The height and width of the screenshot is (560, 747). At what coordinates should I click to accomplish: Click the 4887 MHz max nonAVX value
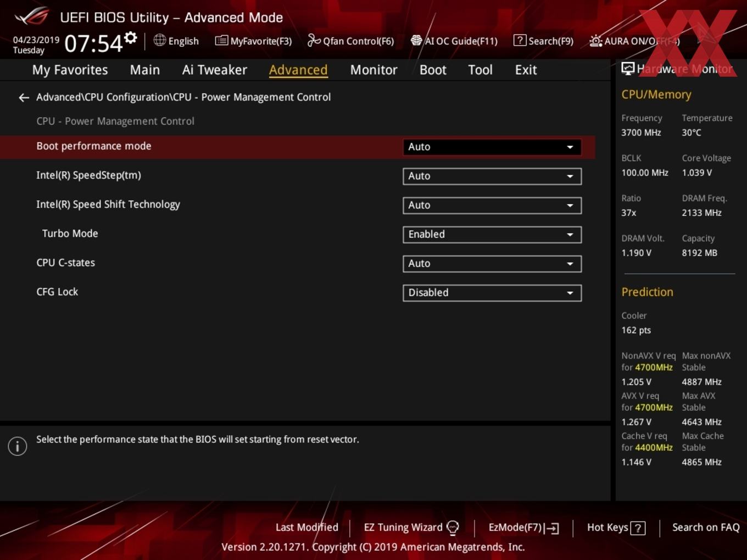(701, 382)
